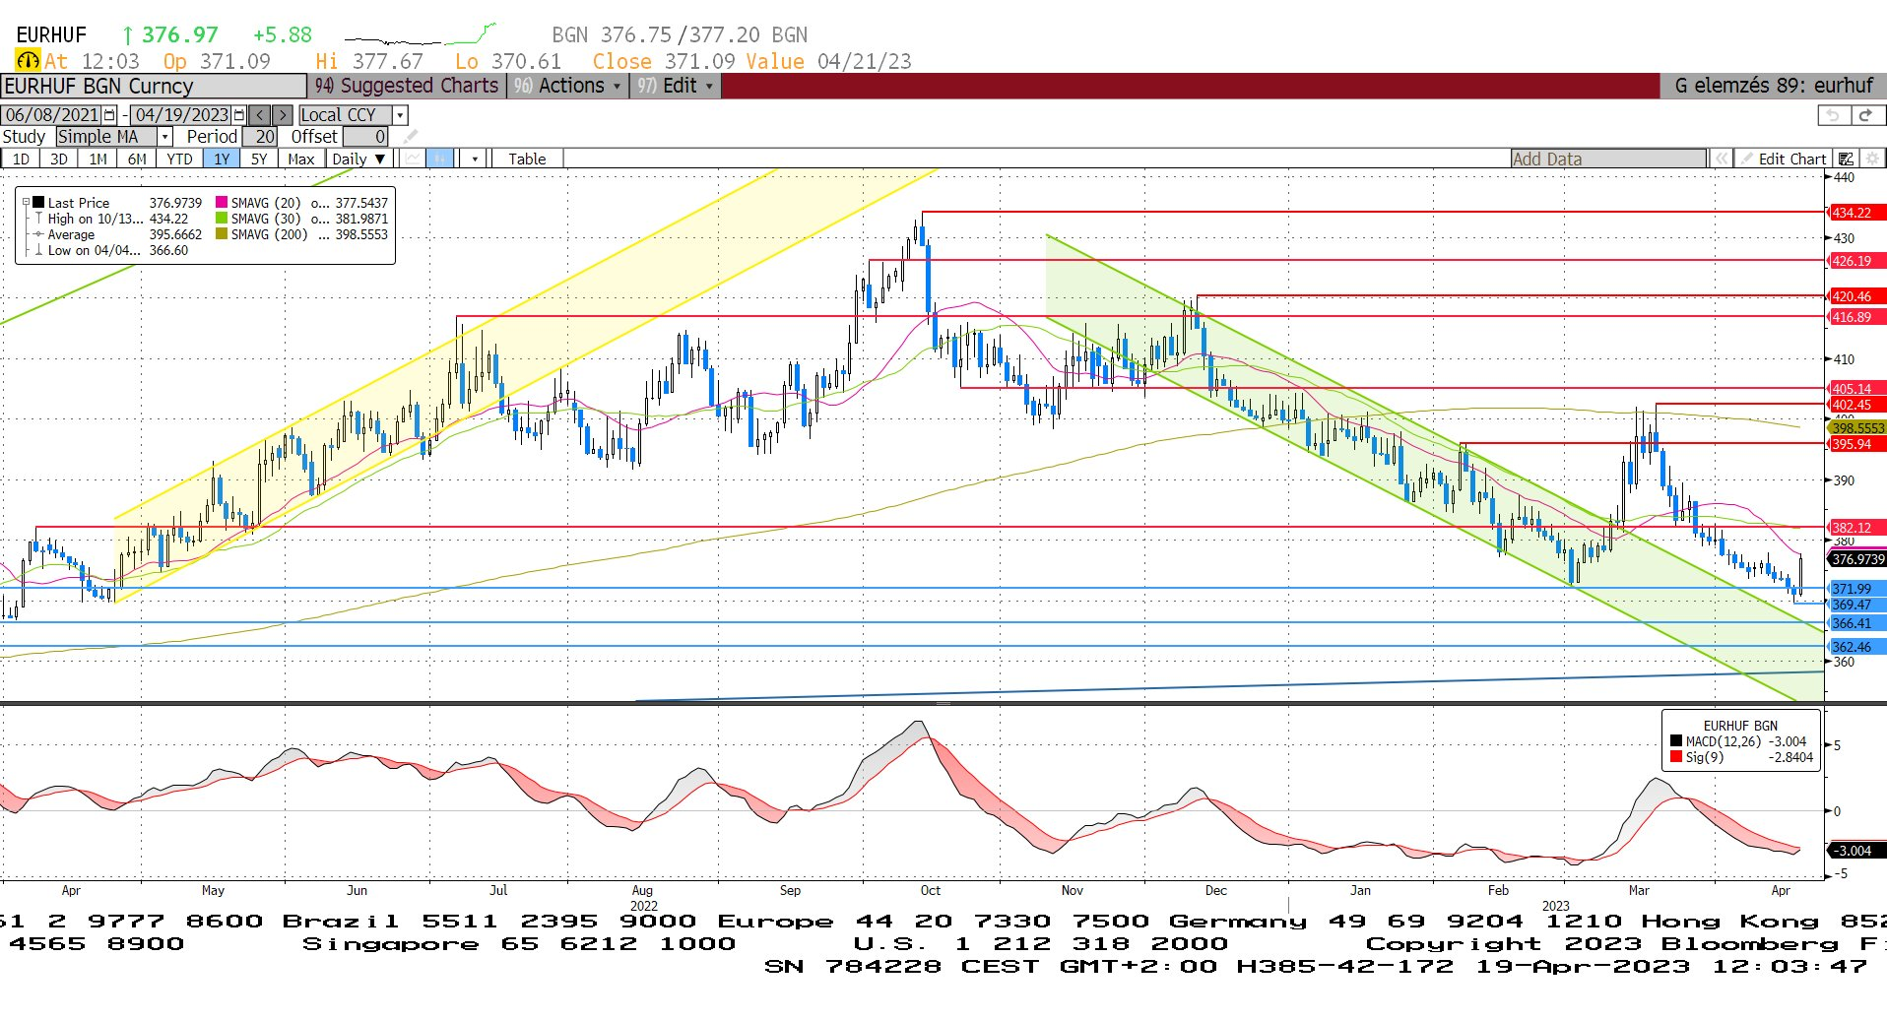Select the 6M range tab
The width and height of the screenshot is (1887, 1021).
tap(137, 159)
